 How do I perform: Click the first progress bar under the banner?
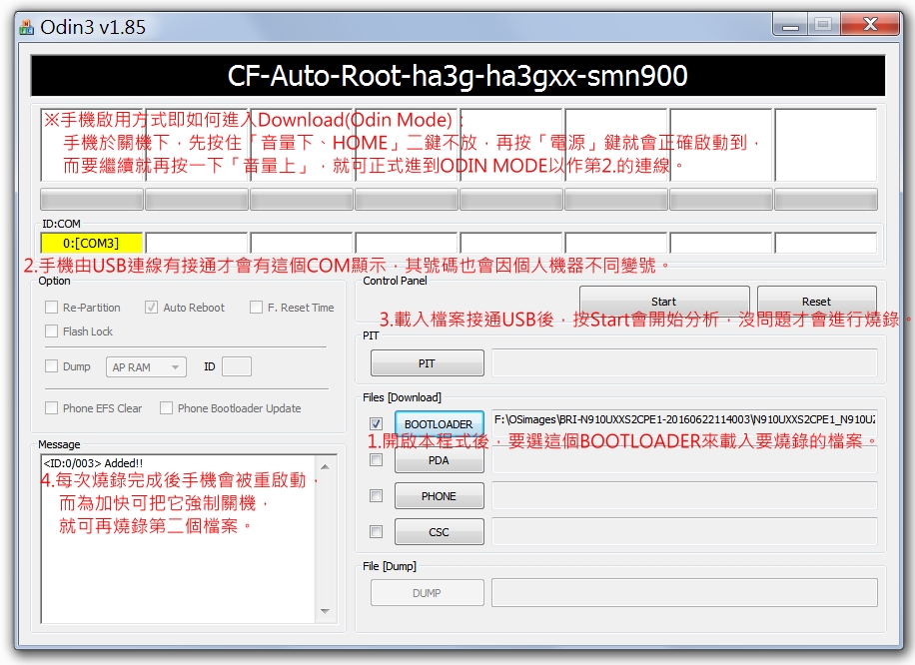[x=92, y=200]
